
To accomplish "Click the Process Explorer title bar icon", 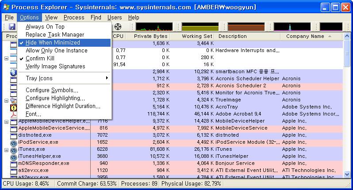I will (x=6, y=7).
